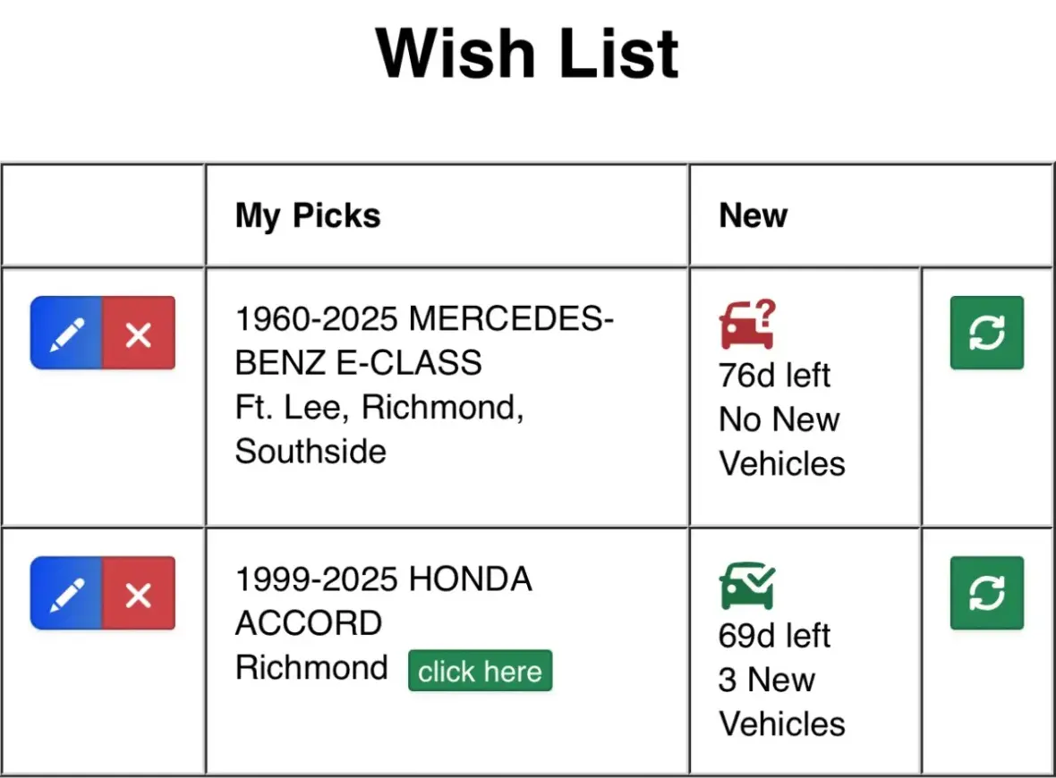The width and height of the screenshot is (1056, 778).
Task: Delete the Mercedes-Benz E-Class wish list entry
Action: tap(139, 334)
